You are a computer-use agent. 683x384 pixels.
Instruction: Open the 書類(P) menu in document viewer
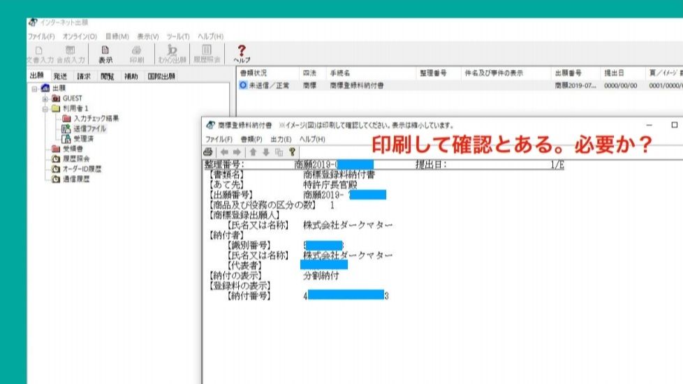pyautogui.click(x=252, y=140)
